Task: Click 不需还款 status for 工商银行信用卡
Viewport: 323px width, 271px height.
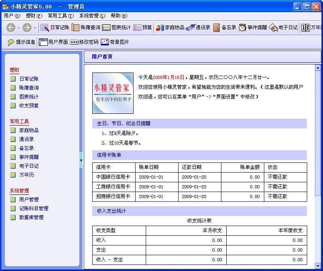Action: 277,187
